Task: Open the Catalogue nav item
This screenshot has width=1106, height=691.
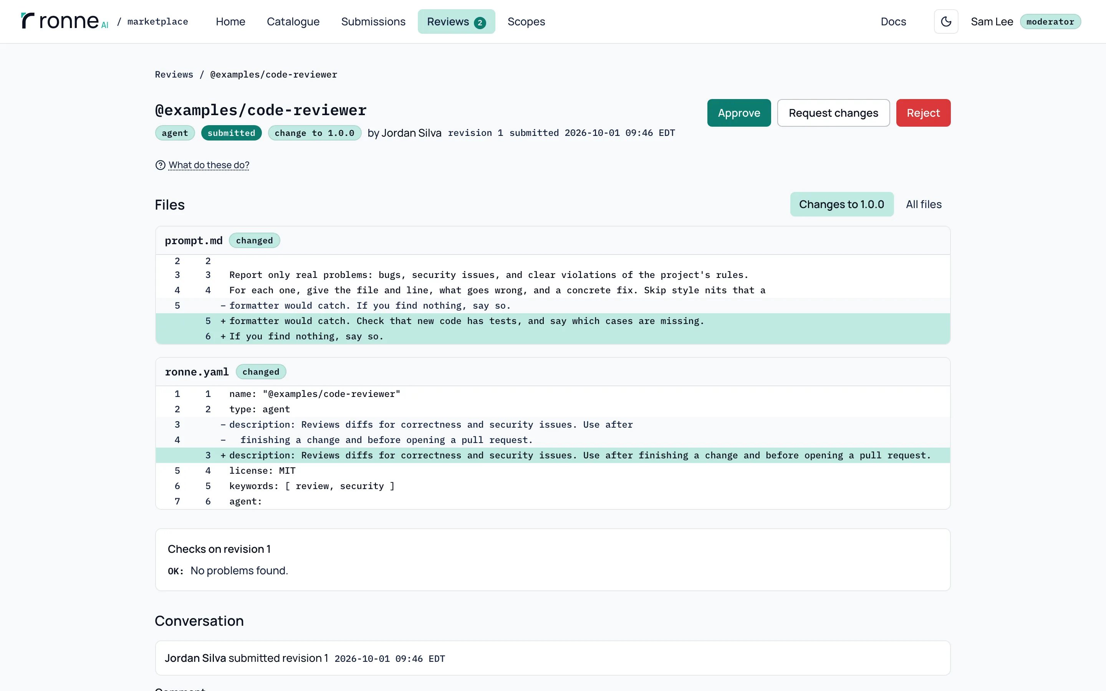Action: (293, 21)
